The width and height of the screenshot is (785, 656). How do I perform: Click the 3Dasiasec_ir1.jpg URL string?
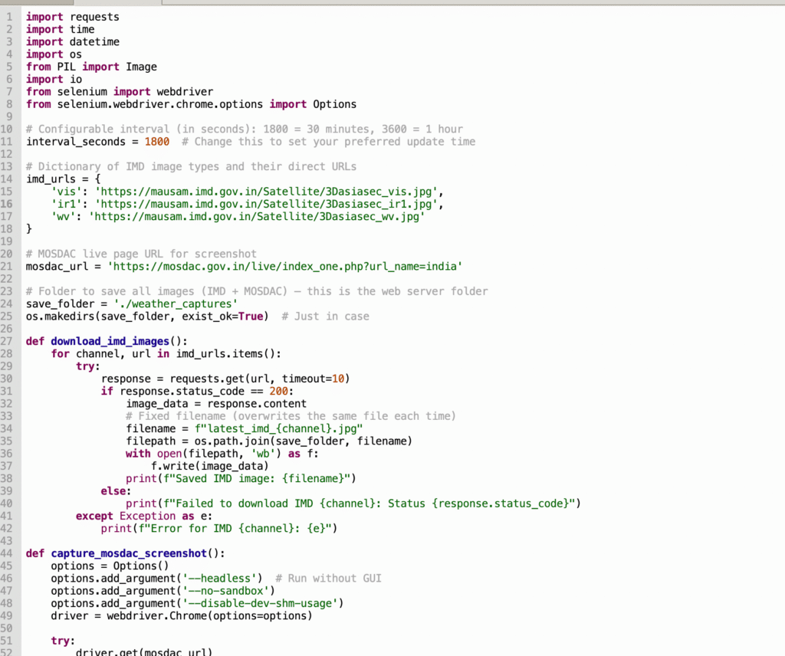[266, 204]
